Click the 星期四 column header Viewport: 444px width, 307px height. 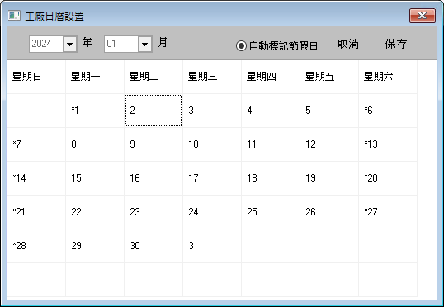pos(271,77)
